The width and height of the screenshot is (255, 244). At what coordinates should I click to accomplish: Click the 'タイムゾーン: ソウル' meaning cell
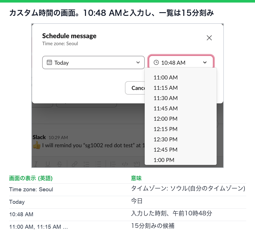(x=188, y=188)
